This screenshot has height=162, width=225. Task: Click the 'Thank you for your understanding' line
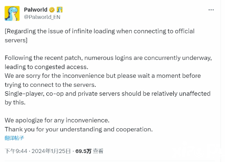(79, 129)
